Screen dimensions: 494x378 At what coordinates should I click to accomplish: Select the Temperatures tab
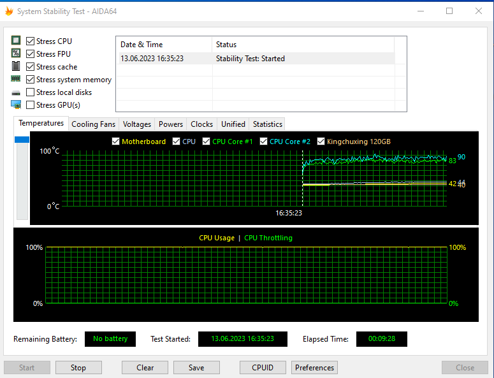(x=41, y=123)
